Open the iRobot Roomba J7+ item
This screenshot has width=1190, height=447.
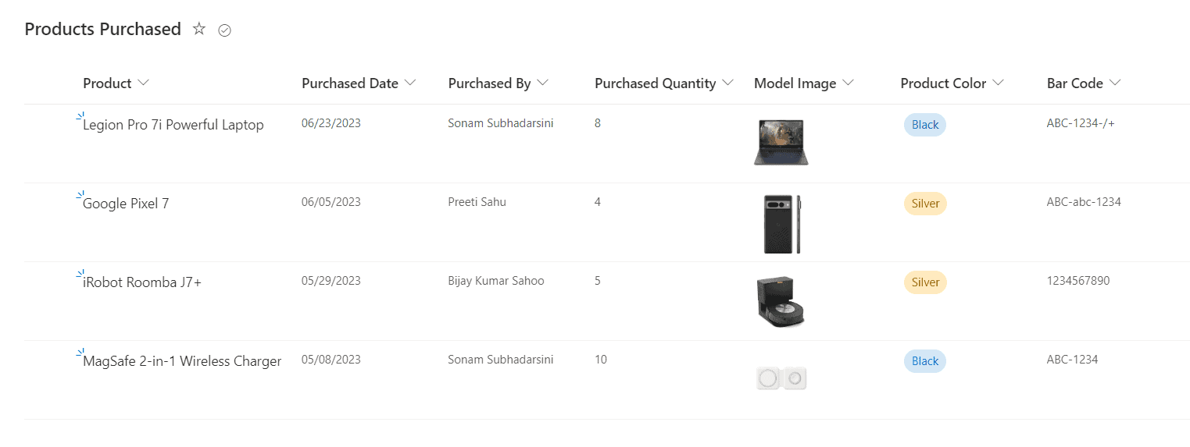142,282
